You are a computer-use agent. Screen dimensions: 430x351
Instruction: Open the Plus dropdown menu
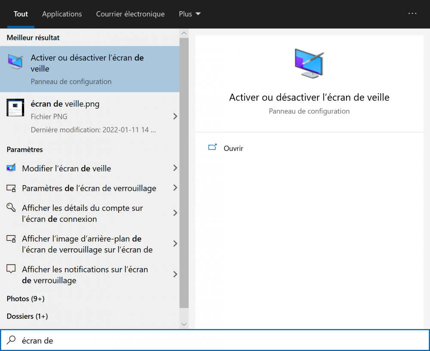point(190,14)
